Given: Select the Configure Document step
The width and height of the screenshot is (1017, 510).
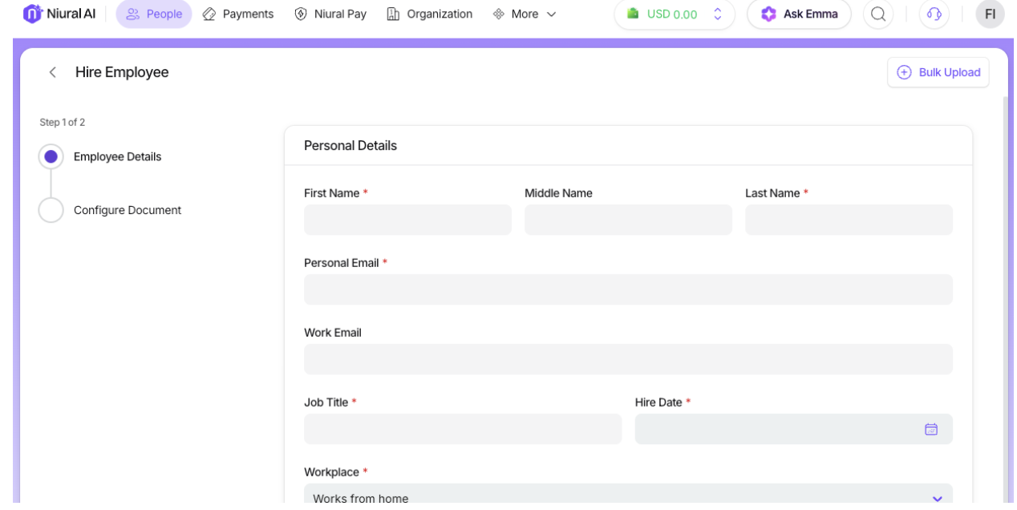Looking at the screenshot, I should (x=51, y=210).
